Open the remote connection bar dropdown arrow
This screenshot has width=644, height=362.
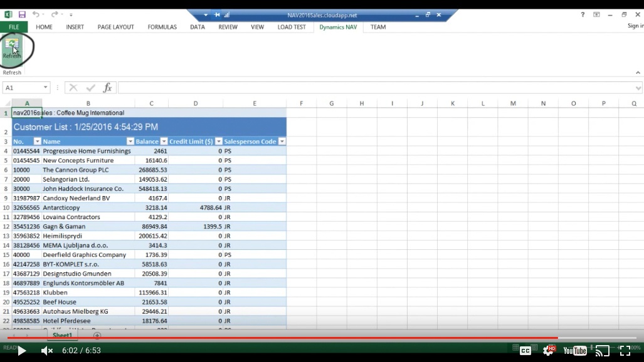click(x=205, y=15)
